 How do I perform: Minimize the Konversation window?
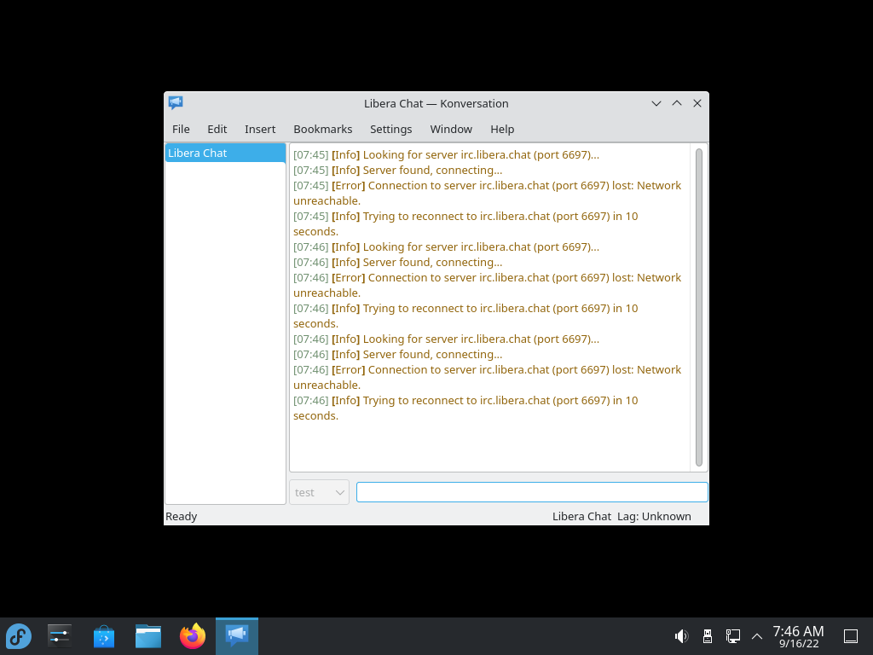click(x=656, y=103)
